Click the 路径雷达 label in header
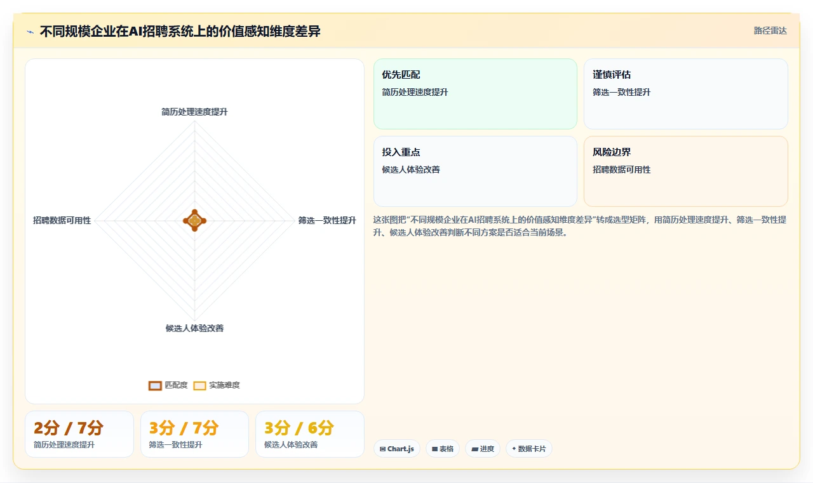Screen dimensions: 813x483 pyautogui.click(x=770, y=30)
